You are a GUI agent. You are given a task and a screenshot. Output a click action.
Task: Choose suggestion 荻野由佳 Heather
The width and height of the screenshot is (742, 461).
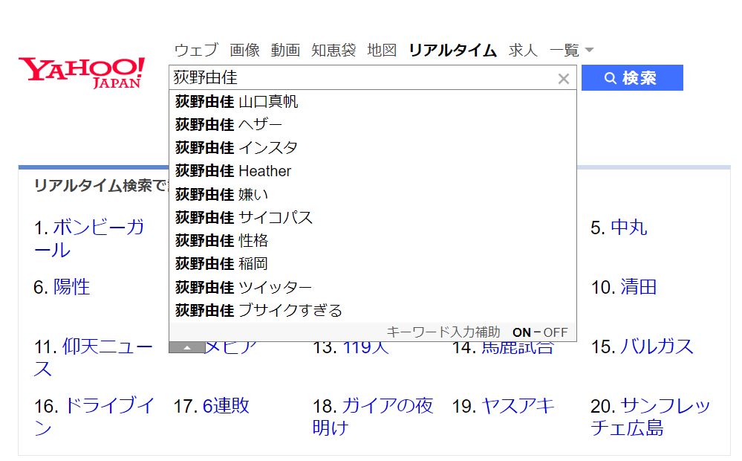372,171
